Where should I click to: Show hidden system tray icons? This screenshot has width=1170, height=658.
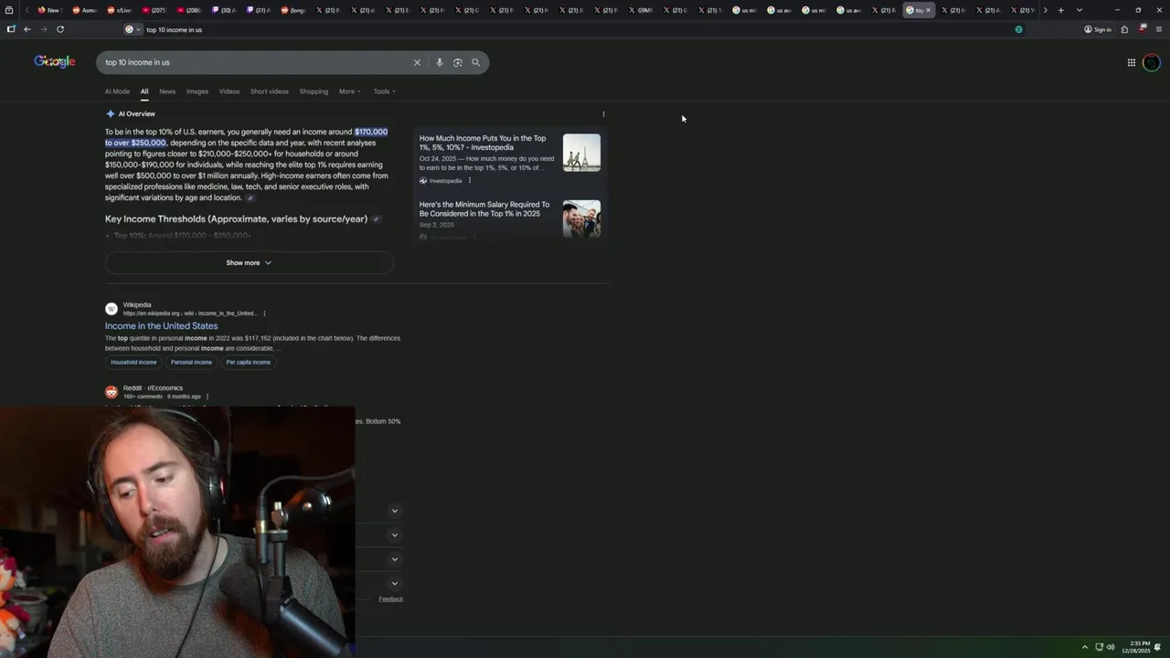pos(1085,647)
